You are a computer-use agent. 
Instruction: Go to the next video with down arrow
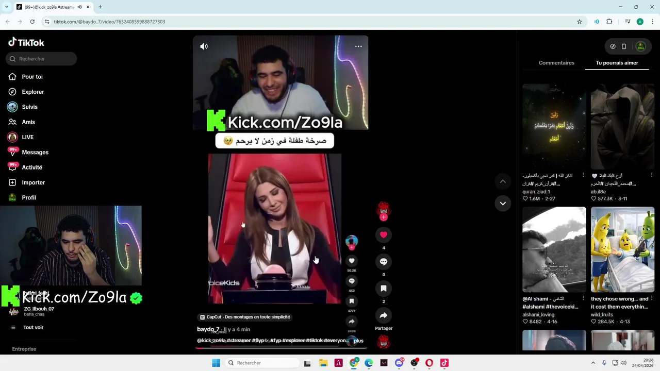tap(503, 204)
